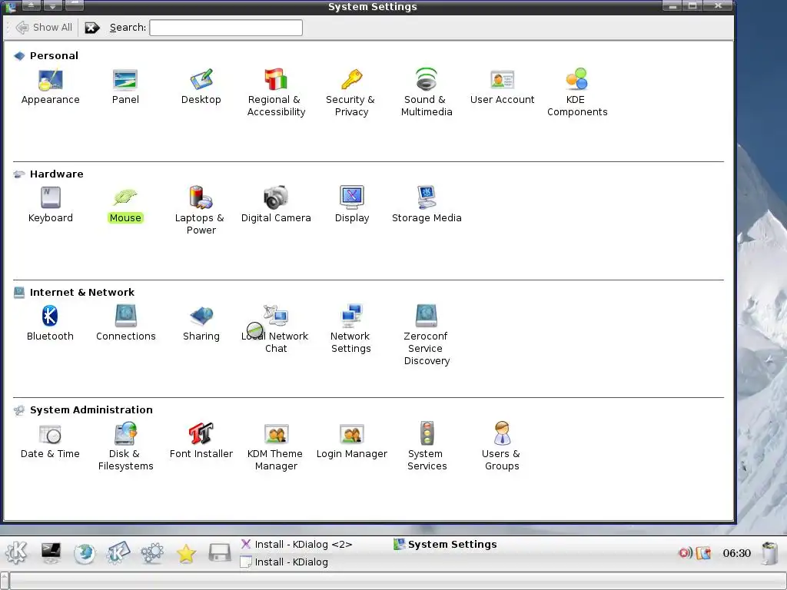Open the trash icon in panel
Screen dimensions: 787x590
pos(769,553)
